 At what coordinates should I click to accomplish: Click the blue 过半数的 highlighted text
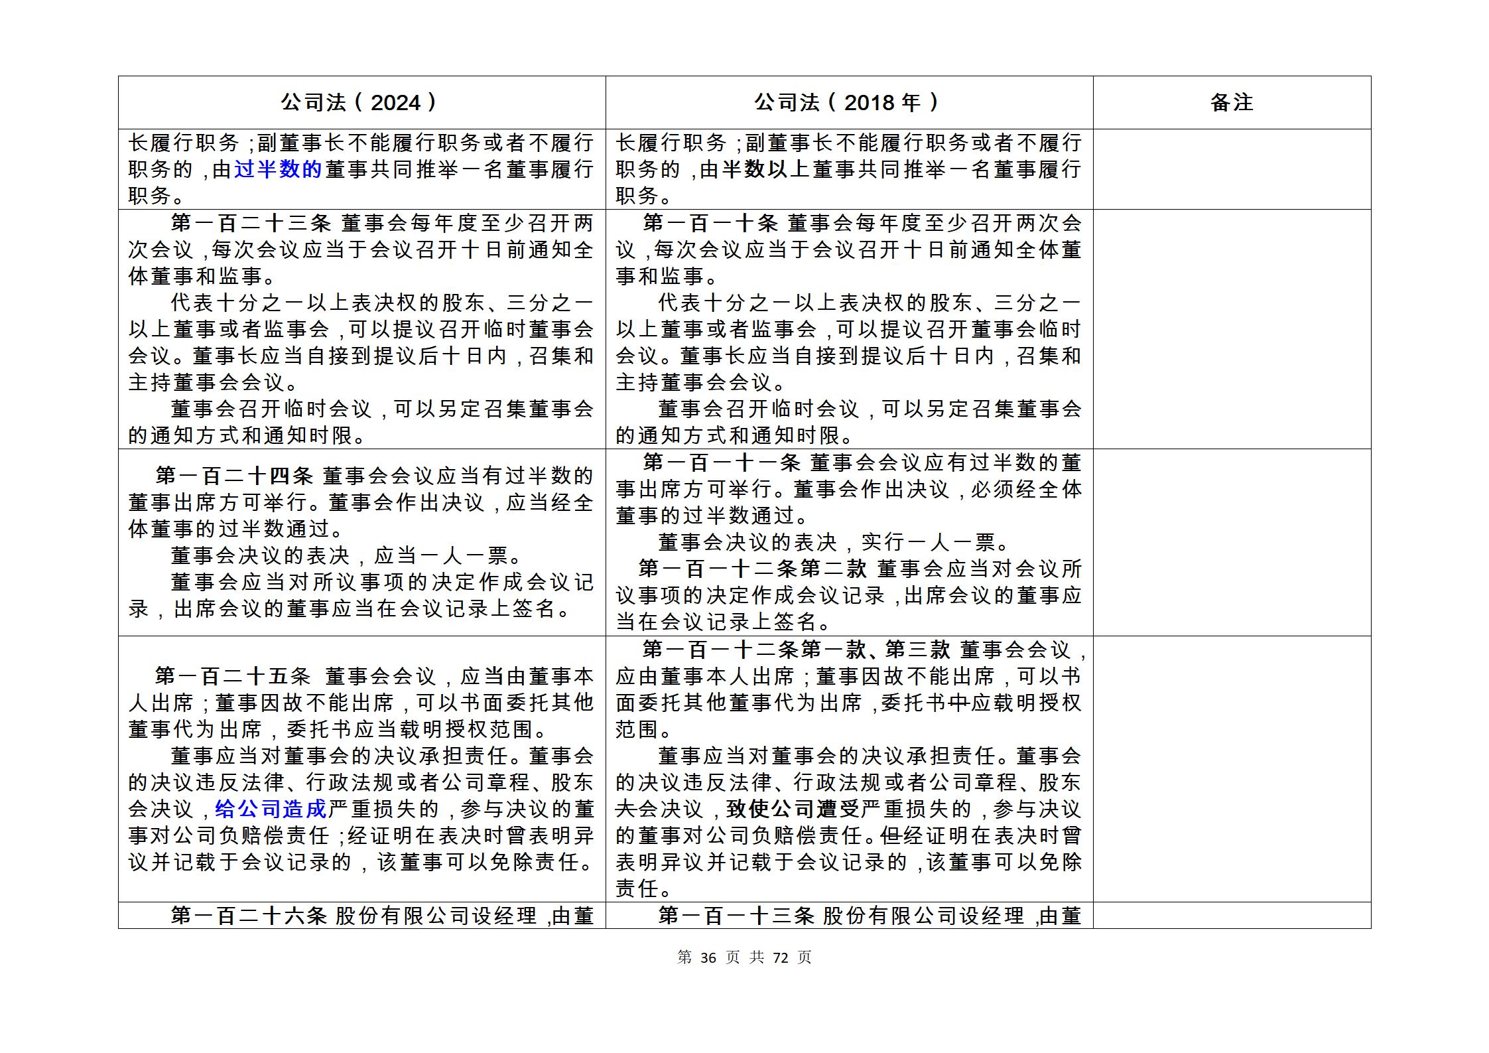pos(278,169)
